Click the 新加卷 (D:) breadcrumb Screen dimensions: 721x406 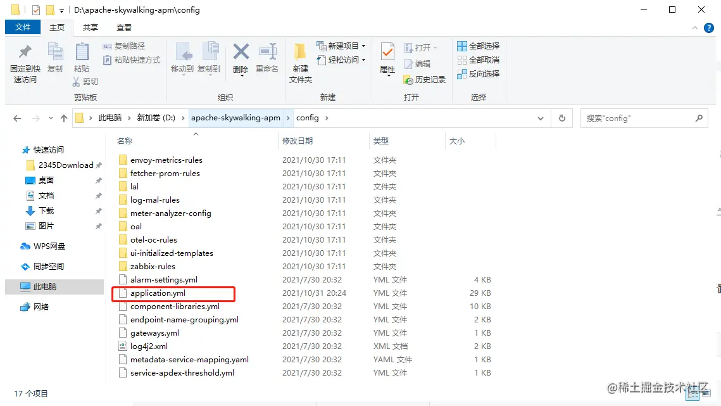pos(156,118)
